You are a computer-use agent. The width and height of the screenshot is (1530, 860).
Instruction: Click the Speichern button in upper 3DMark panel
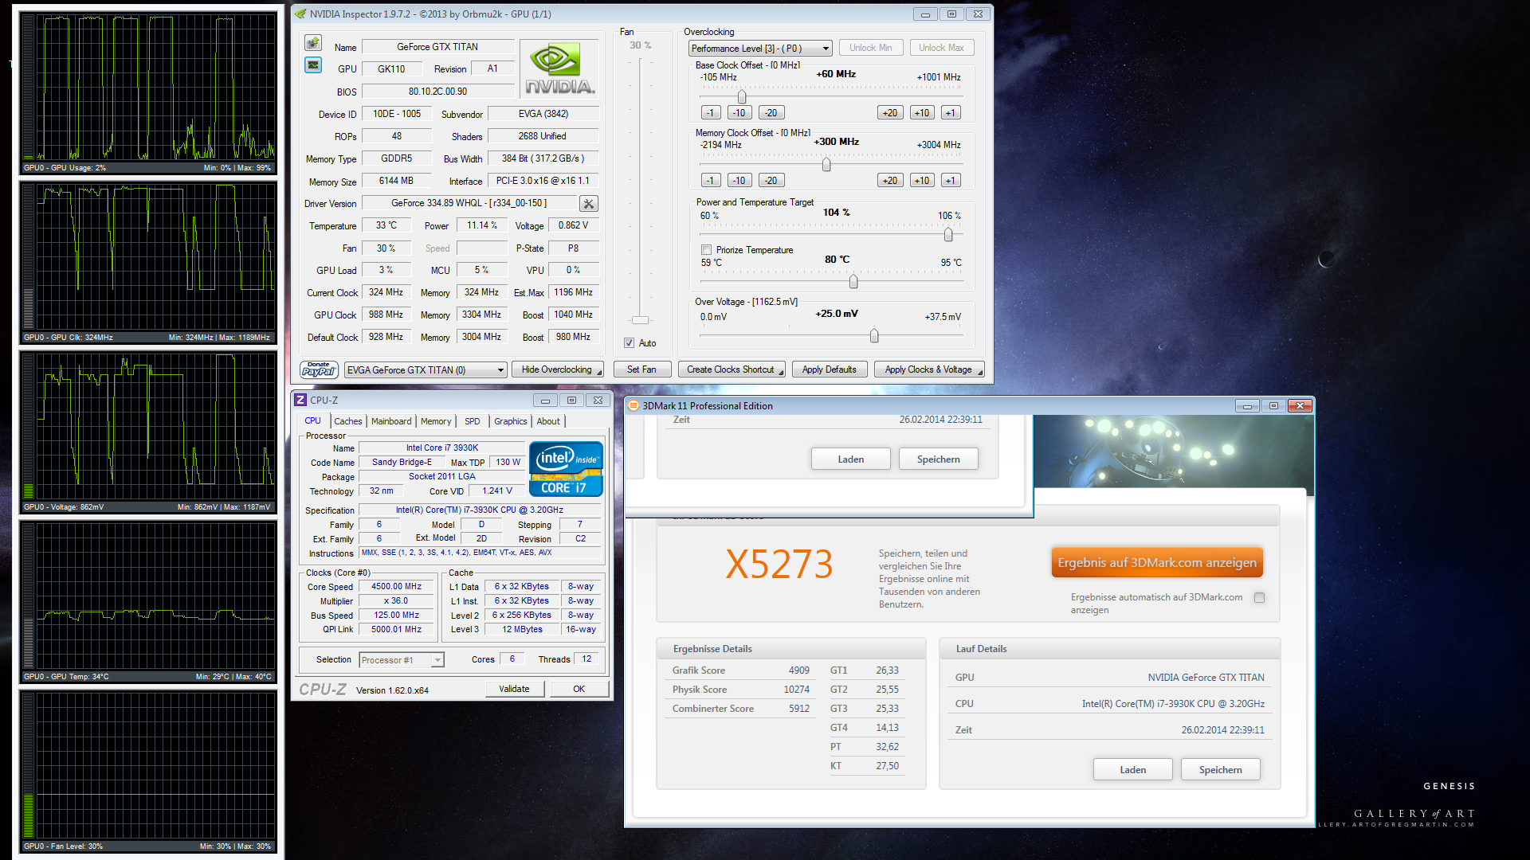[x=938, y=459]
